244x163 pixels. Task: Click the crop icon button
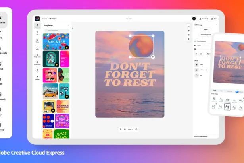click(209, 54)
